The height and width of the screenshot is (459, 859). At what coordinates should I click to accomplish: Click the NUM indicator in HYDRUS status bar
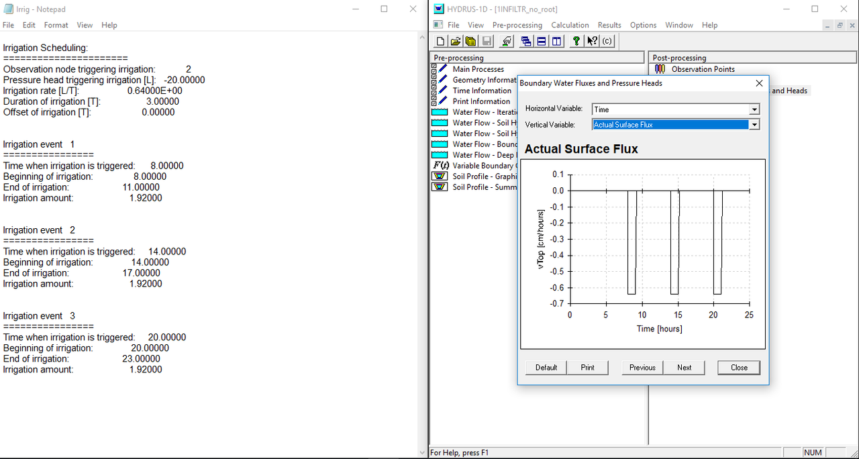click(813, 452)
